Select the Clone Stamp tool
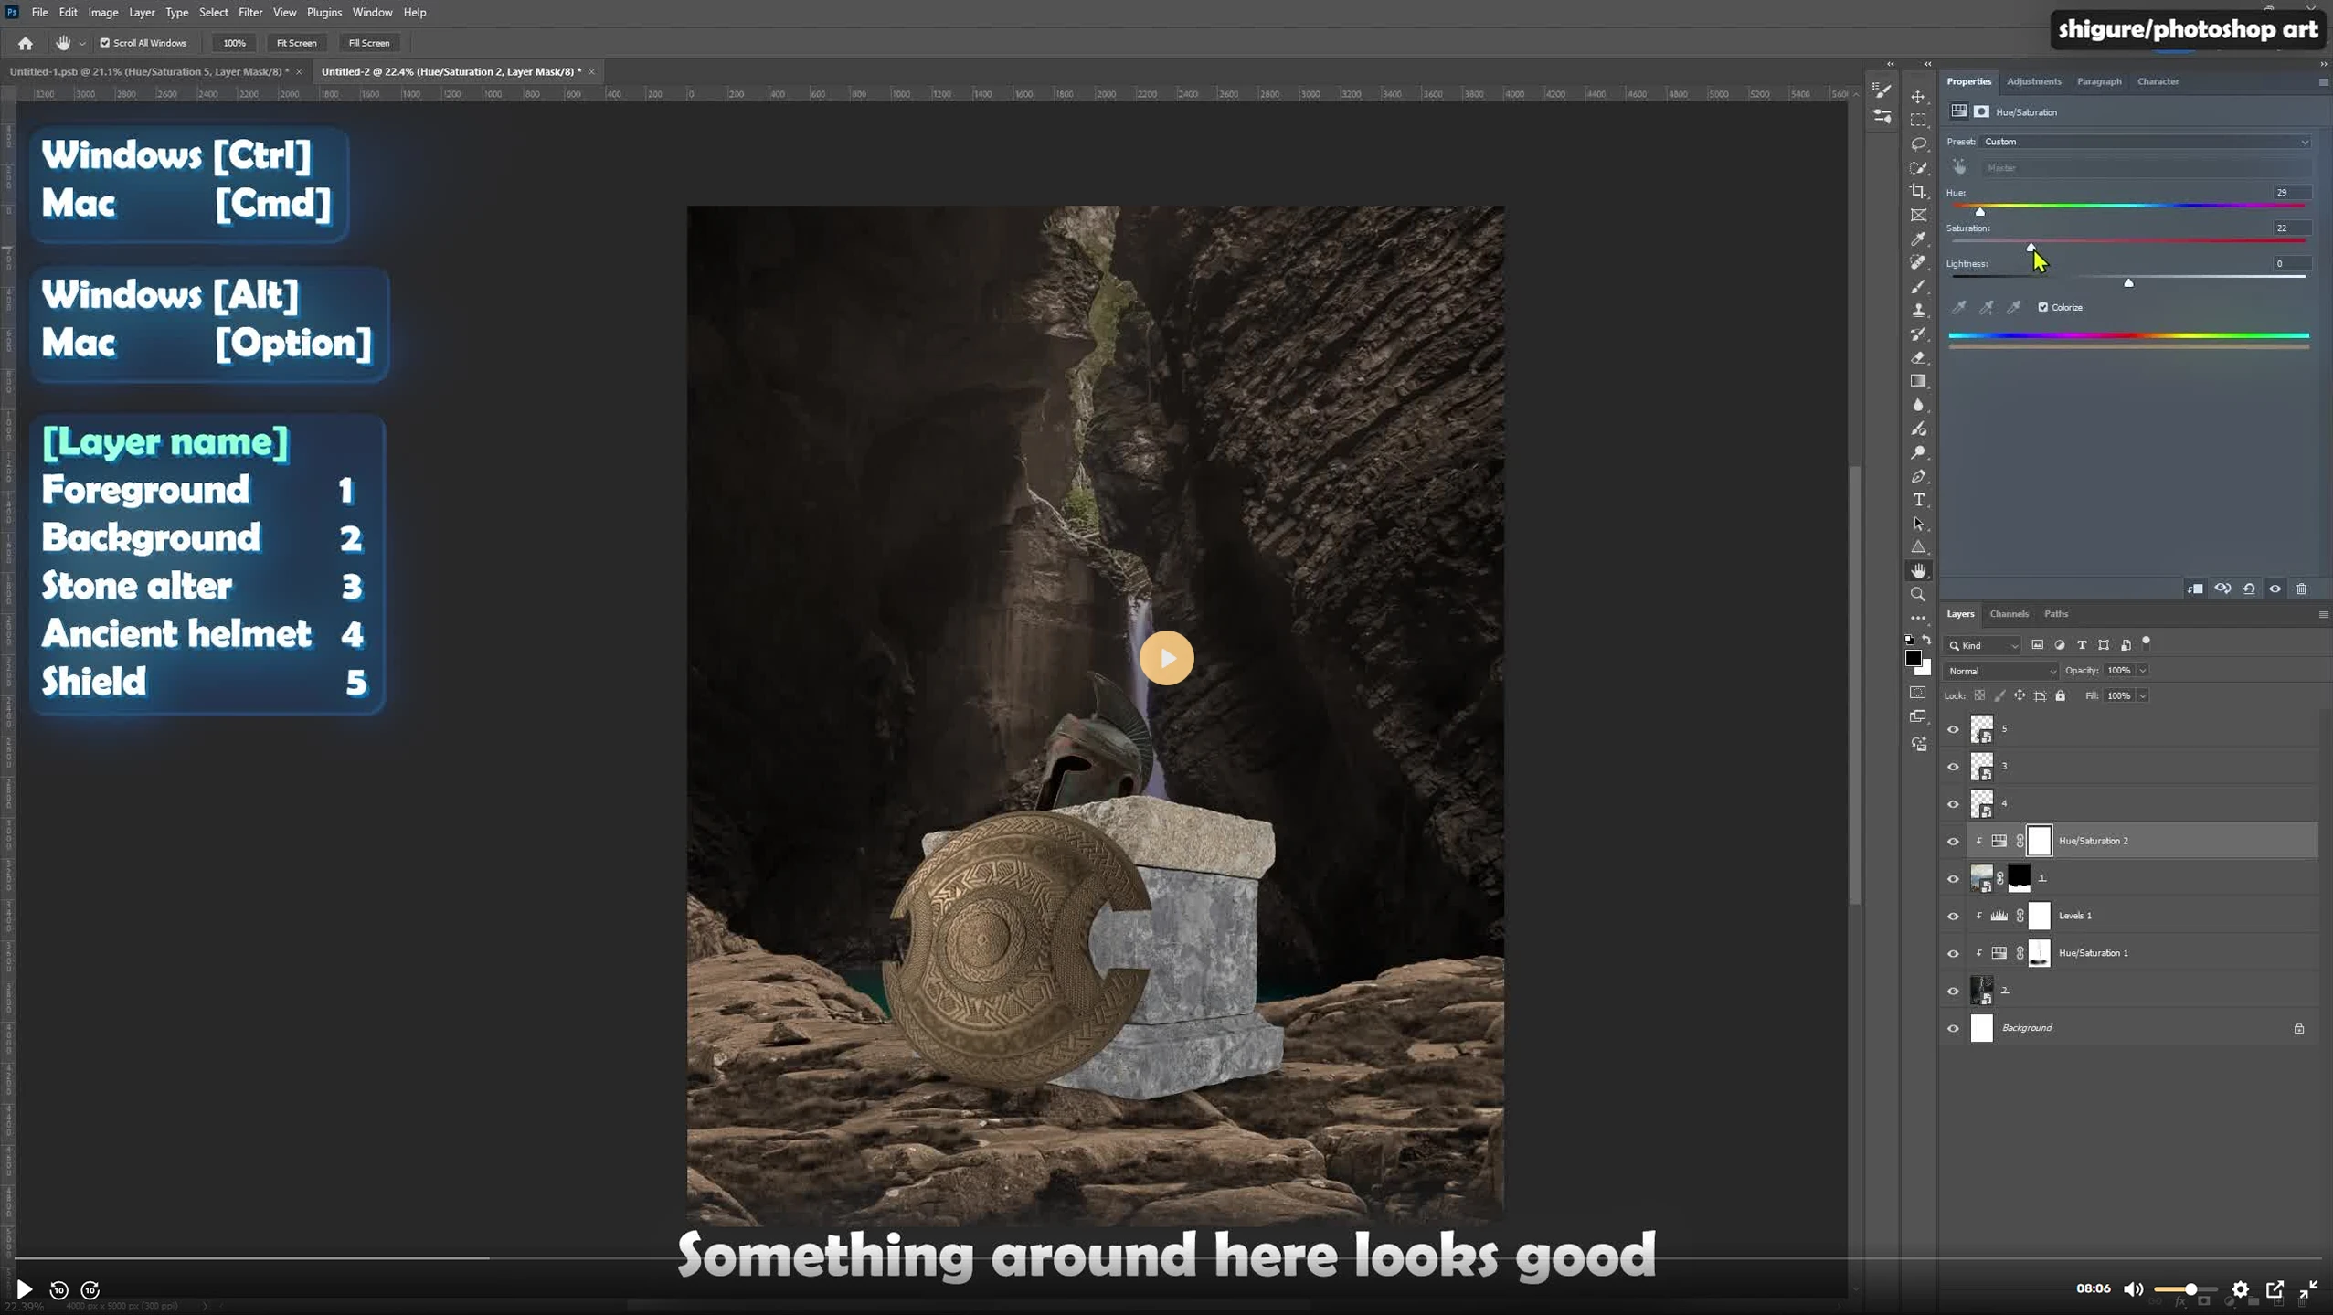 click(x=1918, y=311)
